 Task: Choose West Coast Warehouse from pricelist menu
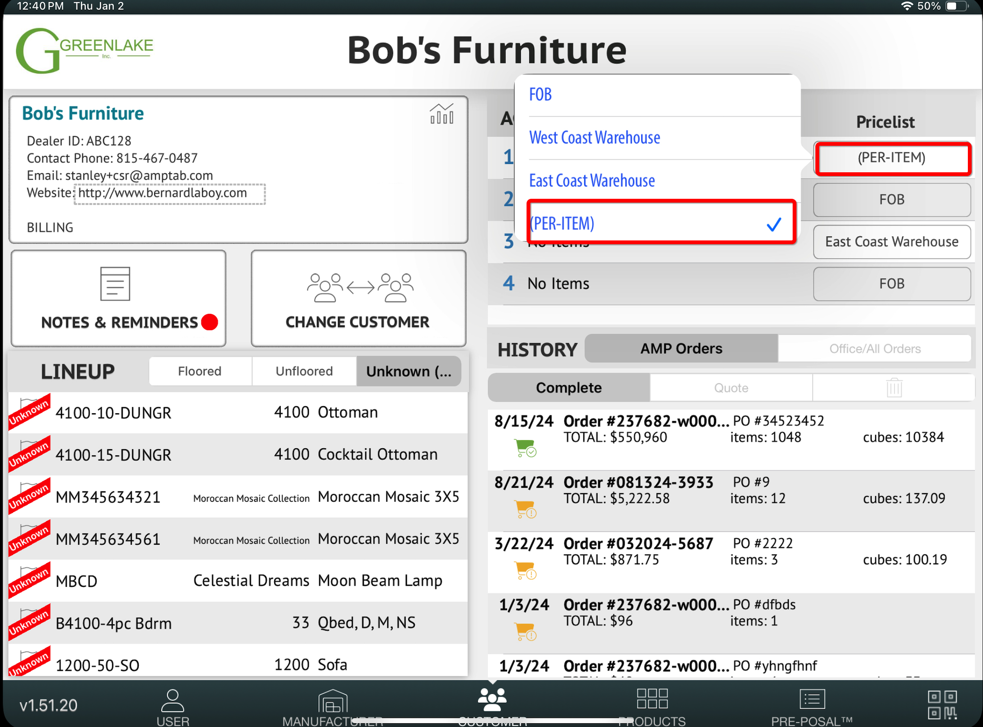[595, 138]
